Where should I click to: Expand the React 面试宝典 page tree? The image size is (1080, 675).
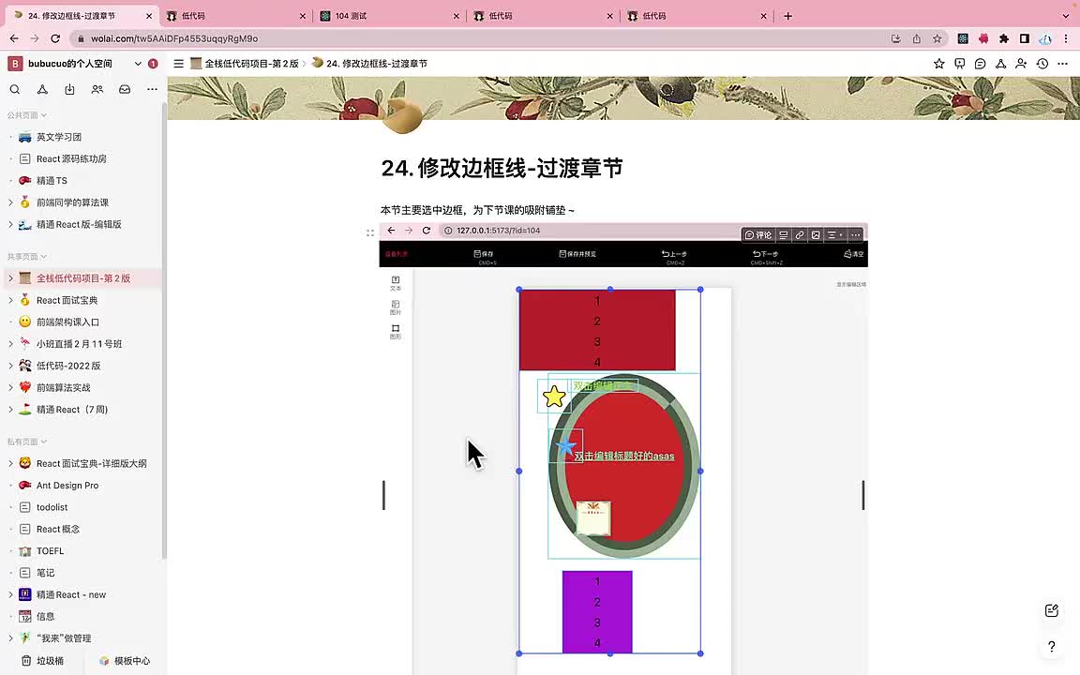pyautogui.click(x=10, y=300)
